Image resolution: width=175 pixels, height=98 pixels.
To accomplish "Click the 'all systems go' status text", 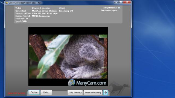I will [x=110, y=8].
